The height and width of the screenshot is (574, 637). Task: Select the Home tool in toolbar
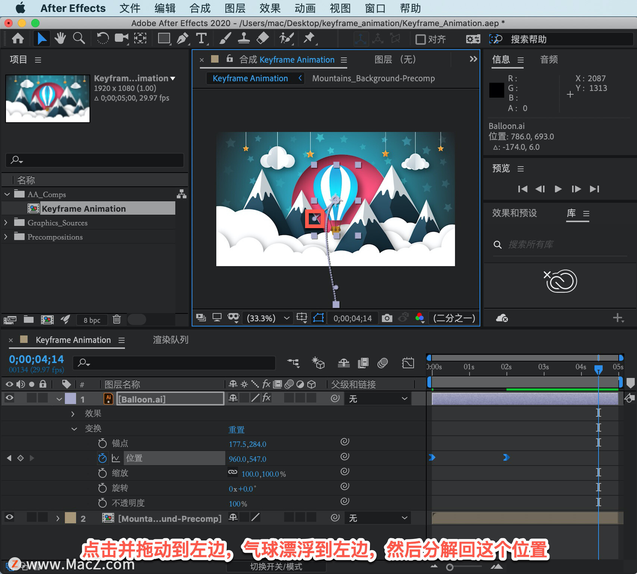(x=18, y=38)
